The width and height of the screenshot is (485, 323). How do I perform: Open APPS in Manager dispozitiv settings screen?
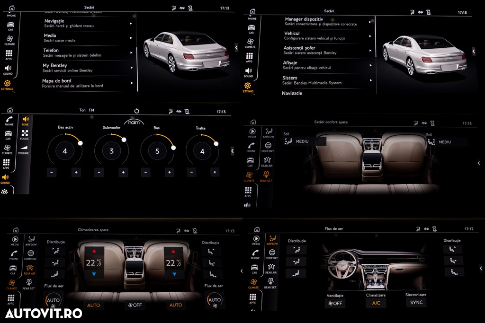(x=249, y=58)
